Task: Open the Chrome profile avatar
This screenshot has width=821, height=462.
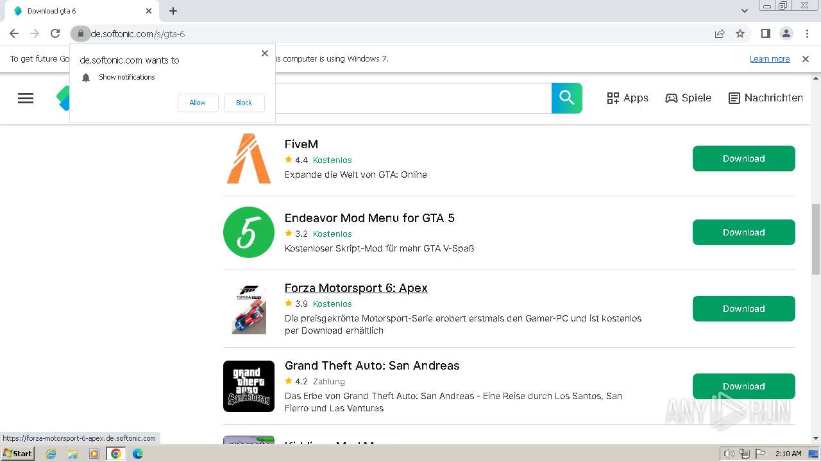Action: [x=786, y=33]
